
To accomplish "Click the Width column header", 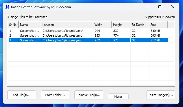I will point(102,25).
